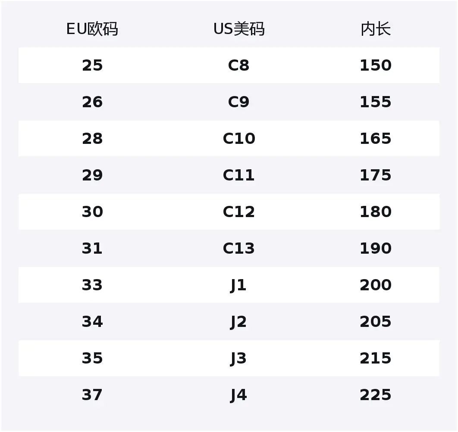Click inner length value 190
The image size is (458, 432).
tap(376, 249)
